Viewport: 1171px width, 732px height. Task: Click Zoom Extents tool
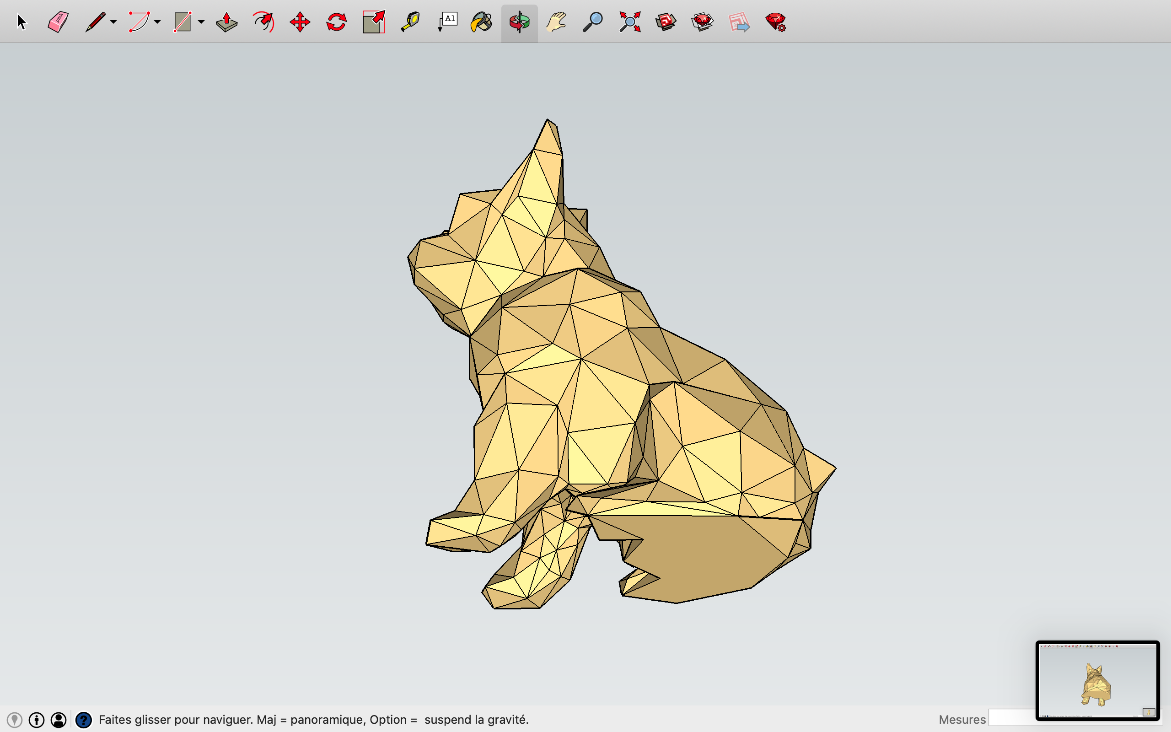629,22
